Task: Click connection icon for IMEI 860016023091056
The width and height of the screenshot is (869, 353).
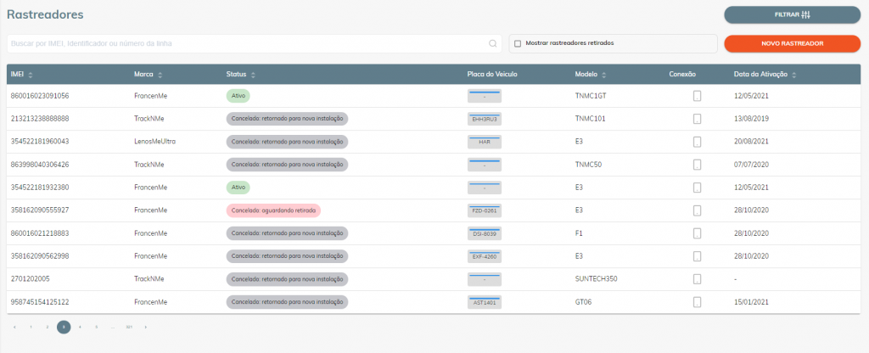Action: tap(697, 96)
